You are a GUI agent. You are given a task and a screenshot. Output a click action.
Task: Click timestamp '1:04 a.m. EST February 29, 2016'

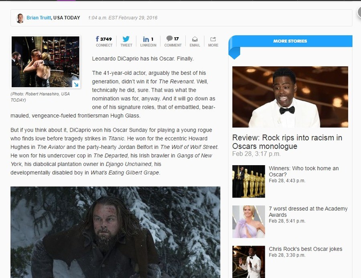pyautogui.click(x=123, y=18)
